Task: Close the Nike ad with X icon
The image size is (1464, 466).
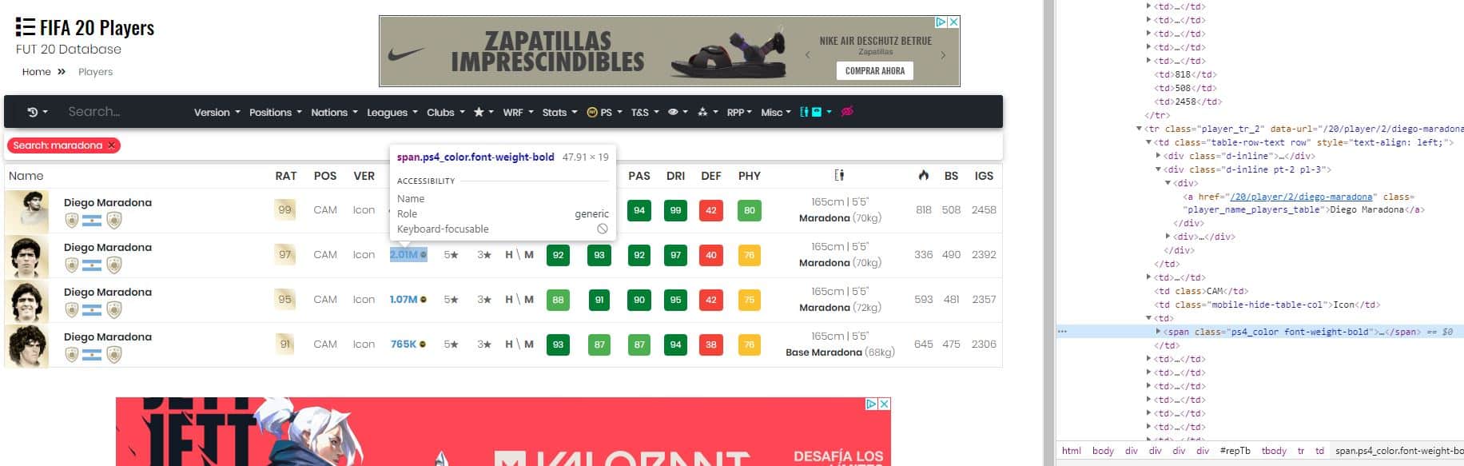Action: [x=953, y=22]
